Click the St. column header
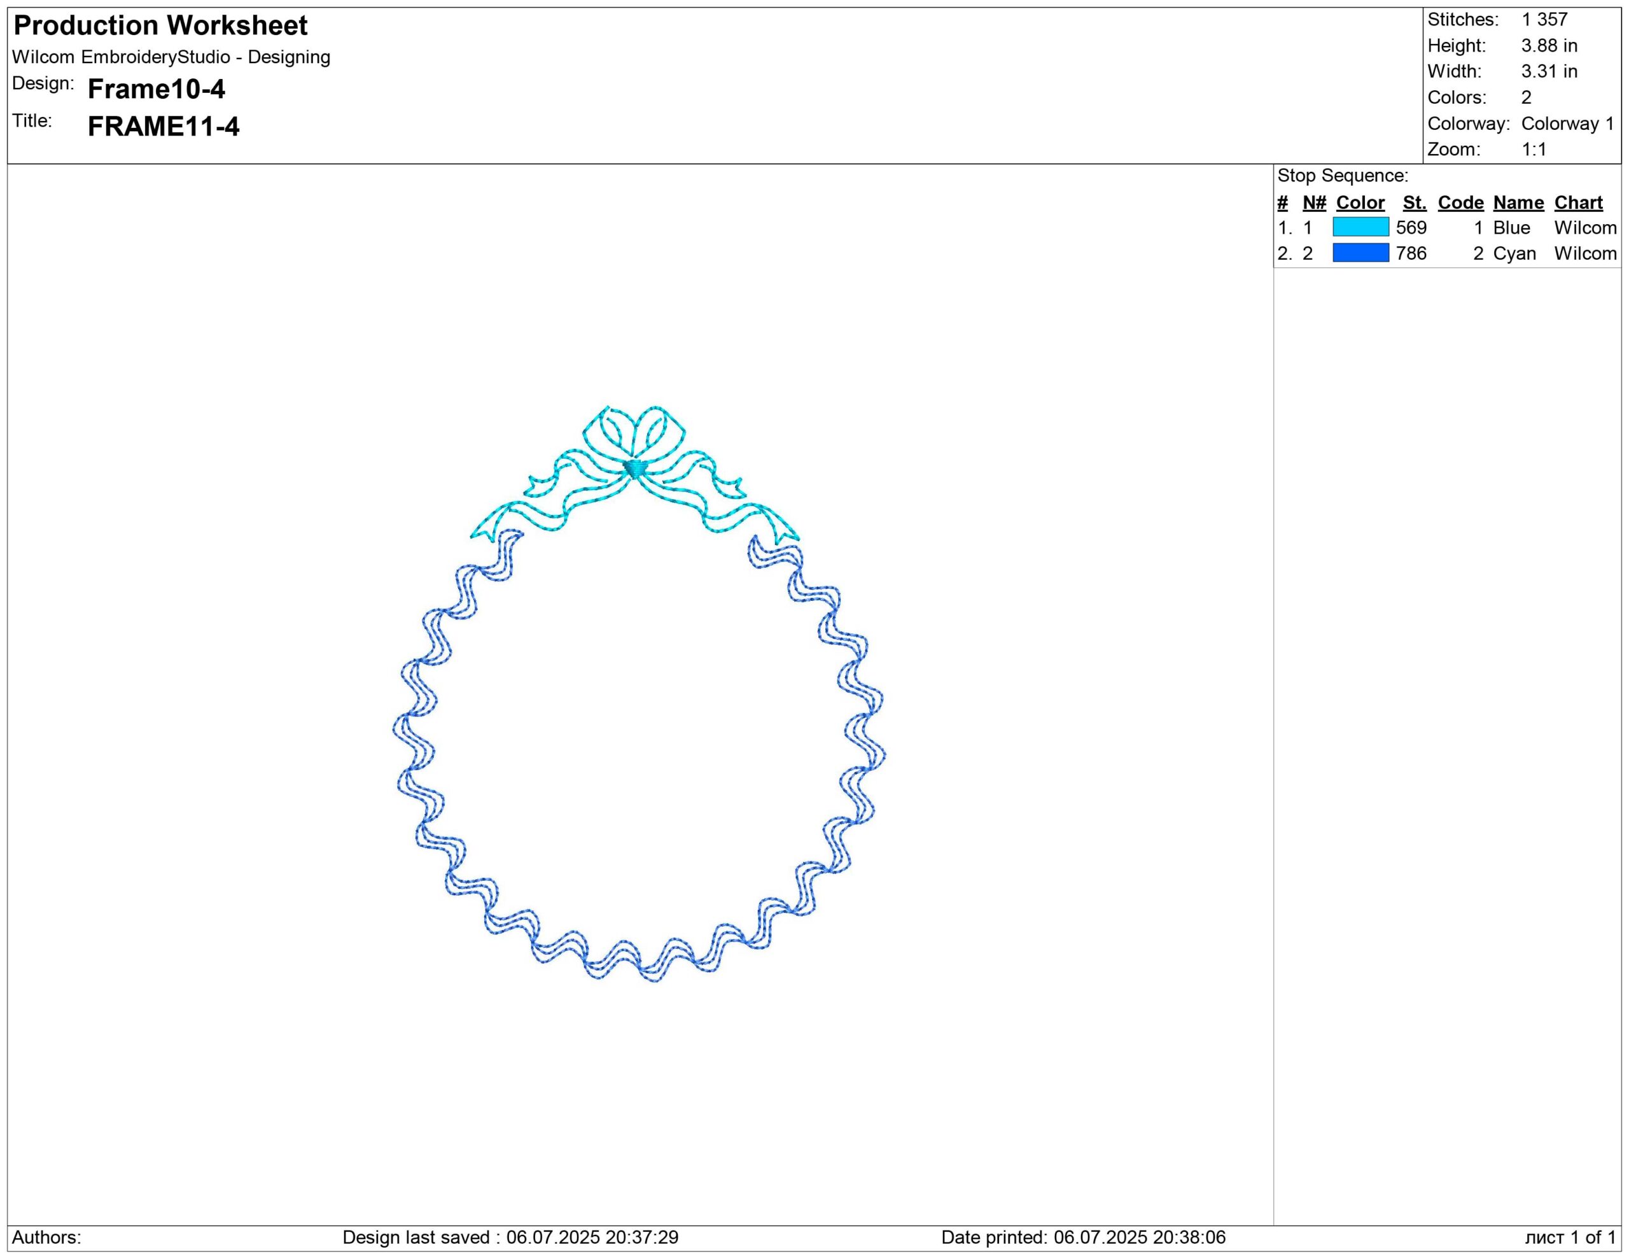 1414,203
